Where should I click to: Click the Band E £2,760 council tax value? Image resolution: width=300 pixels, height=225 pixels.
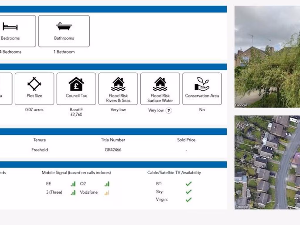[x=76, y=112]
